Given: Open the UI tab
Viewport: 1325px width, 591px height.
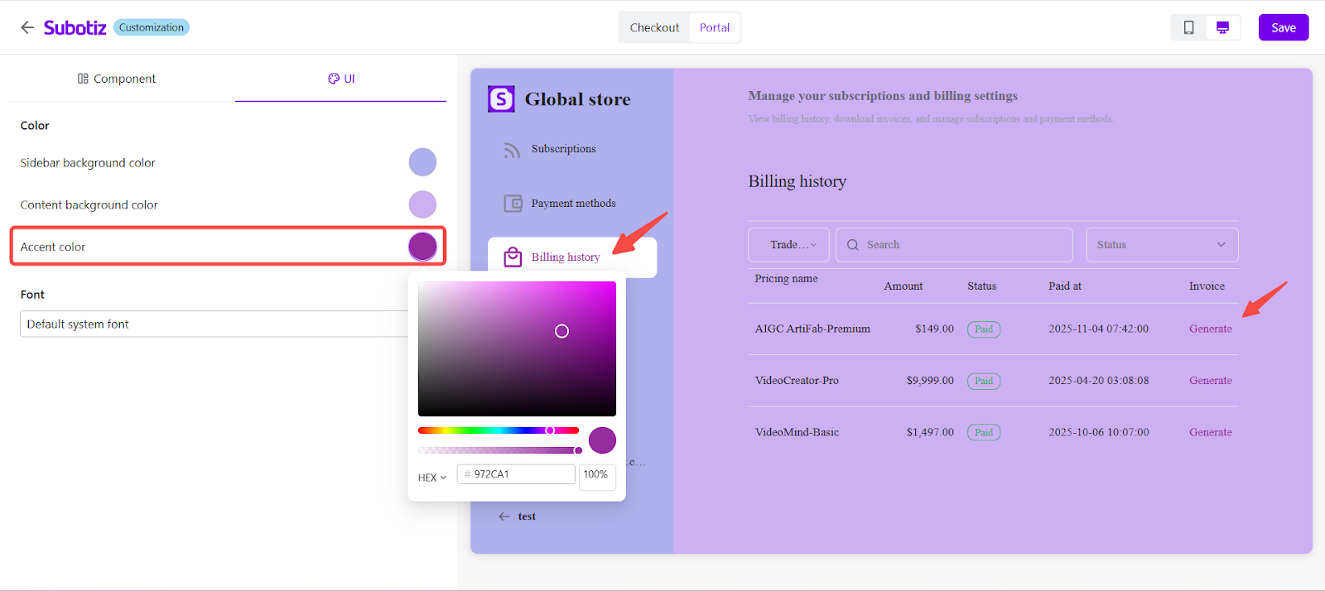Looking at the screenshot, I should [341, 79].
